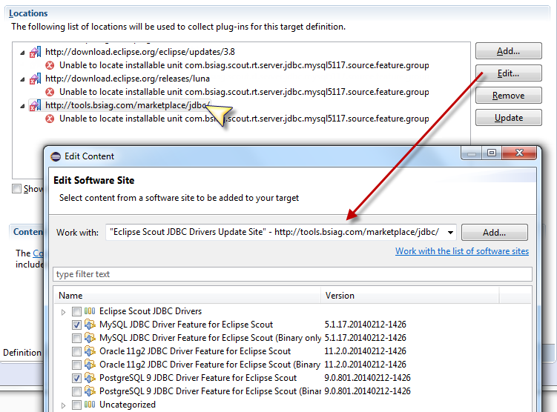
Task: Click version 5.1.17.20140212-1426 of MySQL Binary only row
Action: [x=365, y=338]
